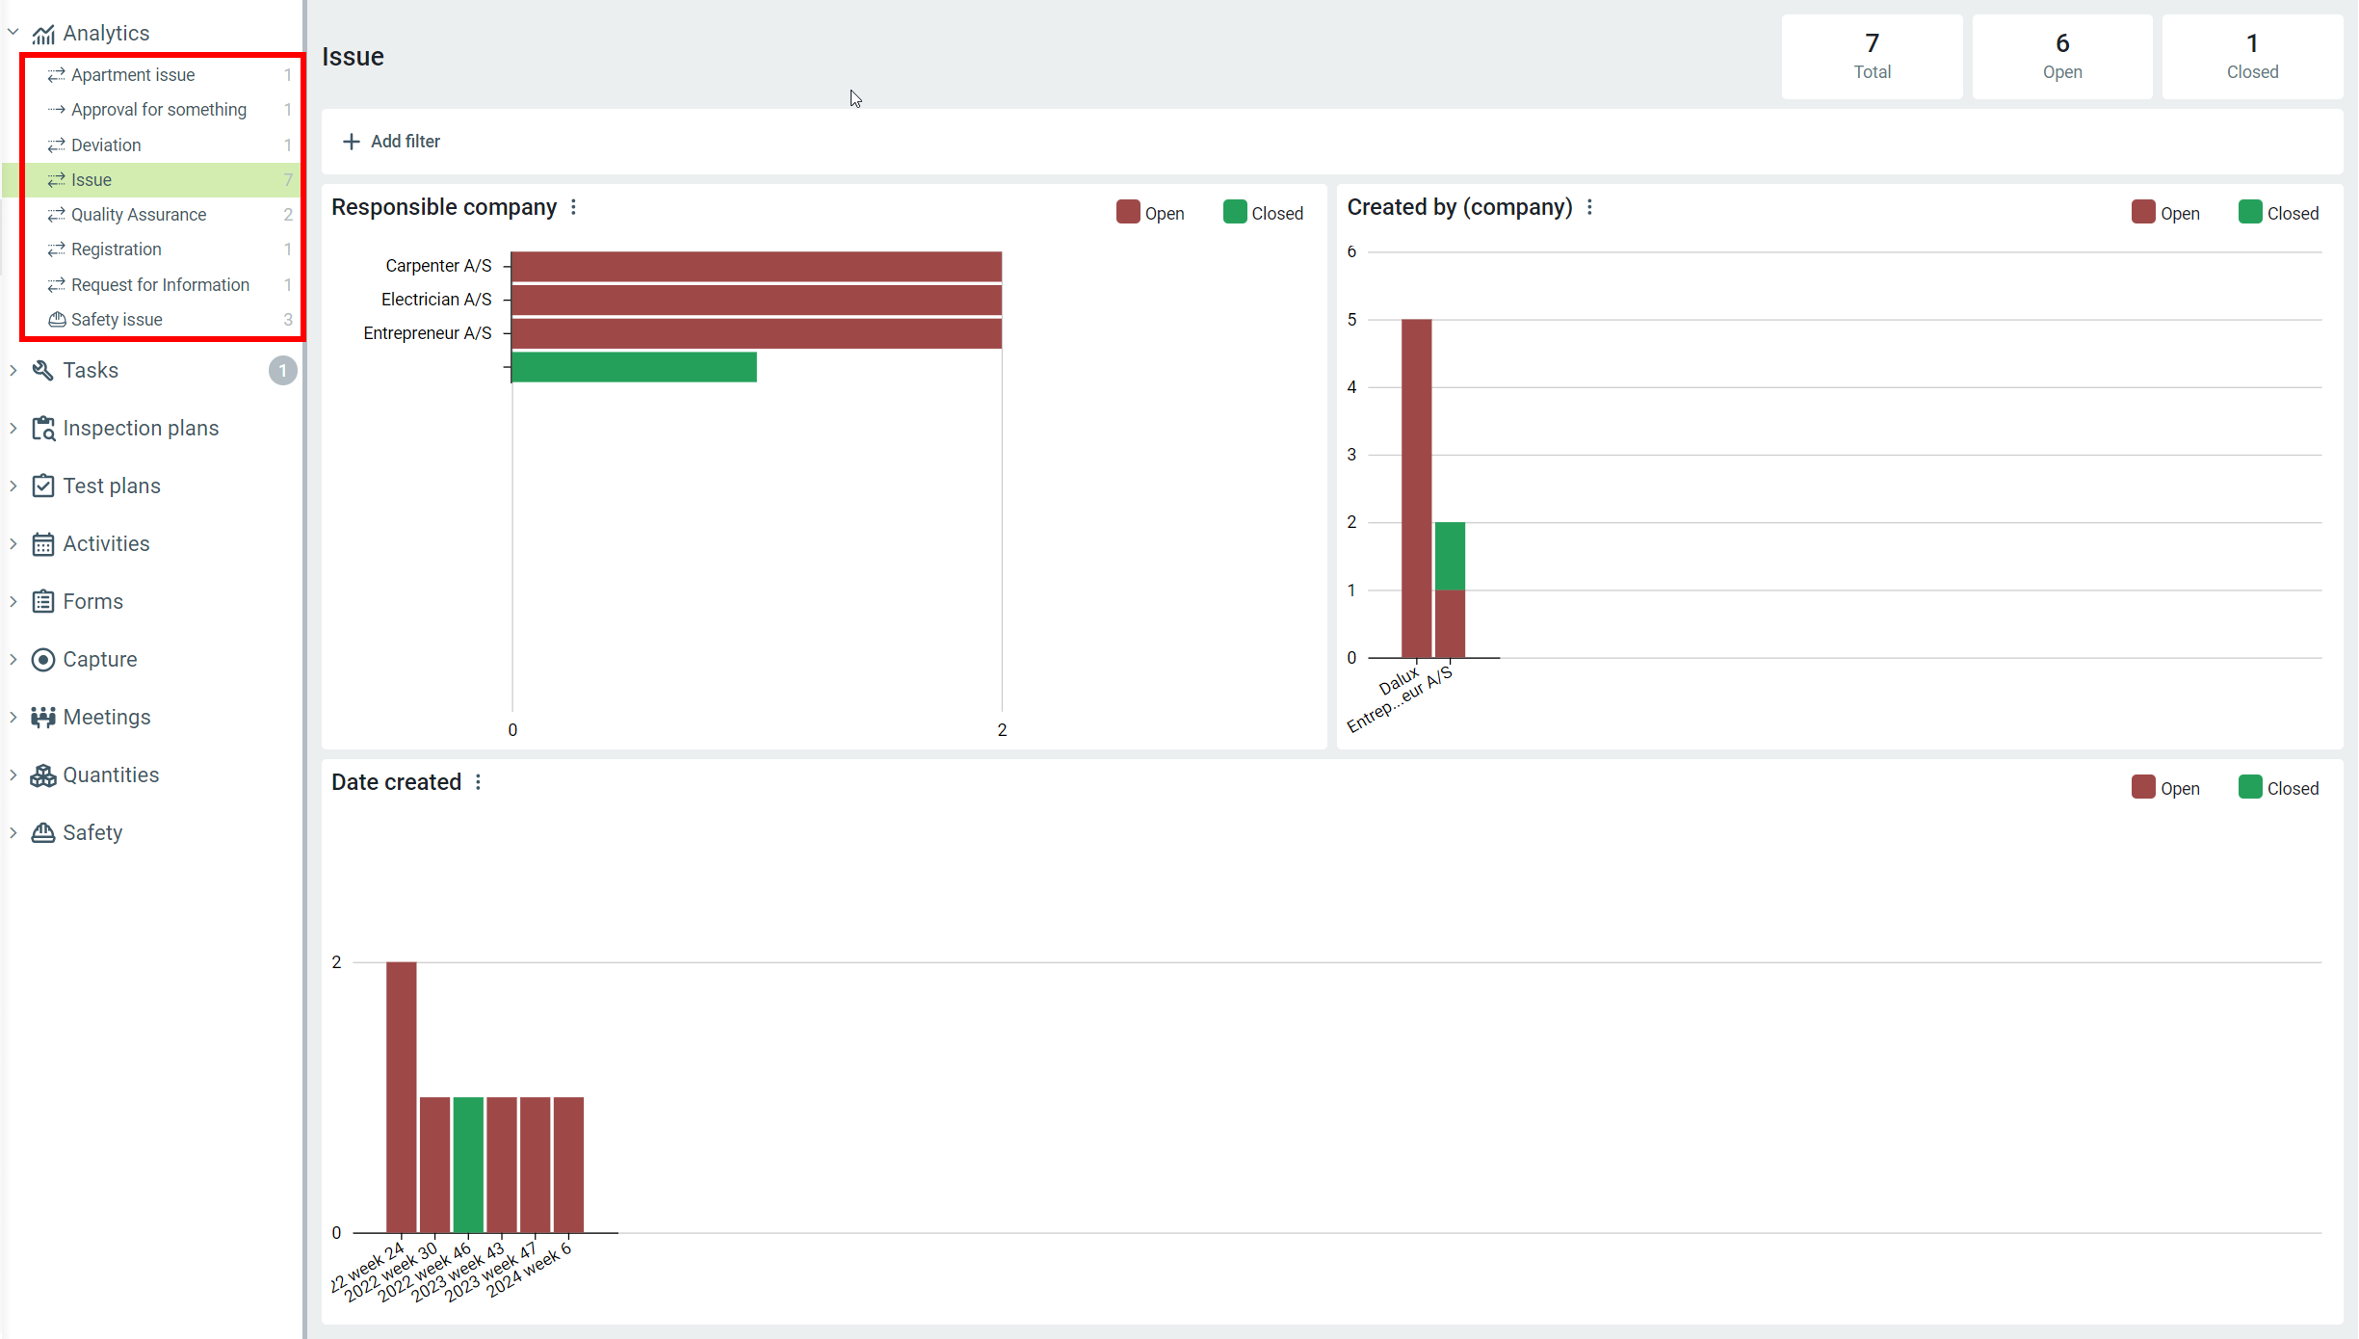The image size is (2359, 1339).
Task: Click green Closed bar in Responsible company chart
Action: (x=633, y=367)
